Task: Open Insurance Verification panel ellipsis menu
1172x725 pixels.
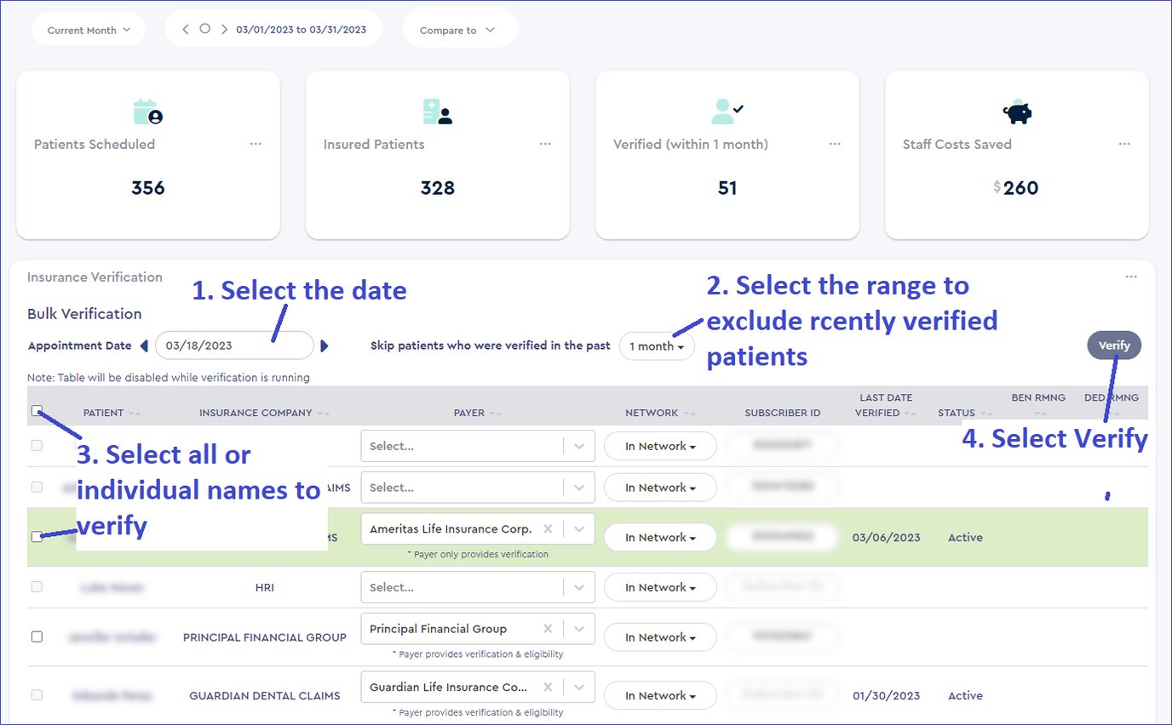Action: coord(1130,277)
